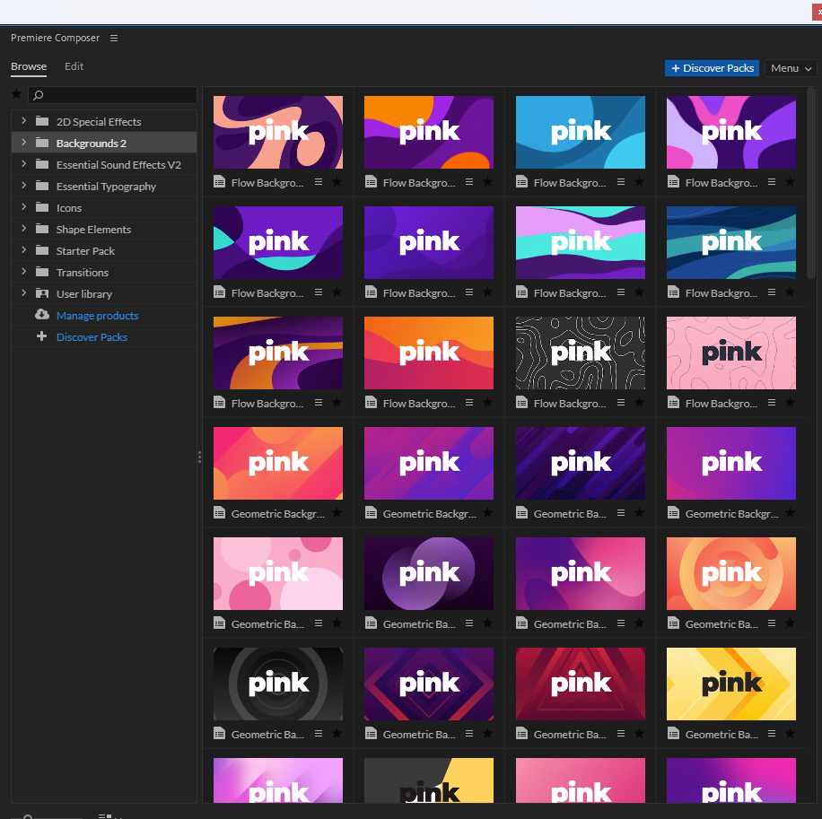
Task: Expand the Essential Typography folder
Action: 23,186
